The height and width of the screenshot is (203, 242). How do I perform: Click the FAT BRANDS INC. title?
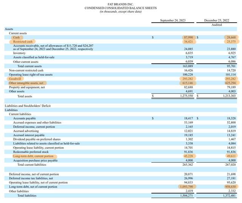click(x=121, y=4)
